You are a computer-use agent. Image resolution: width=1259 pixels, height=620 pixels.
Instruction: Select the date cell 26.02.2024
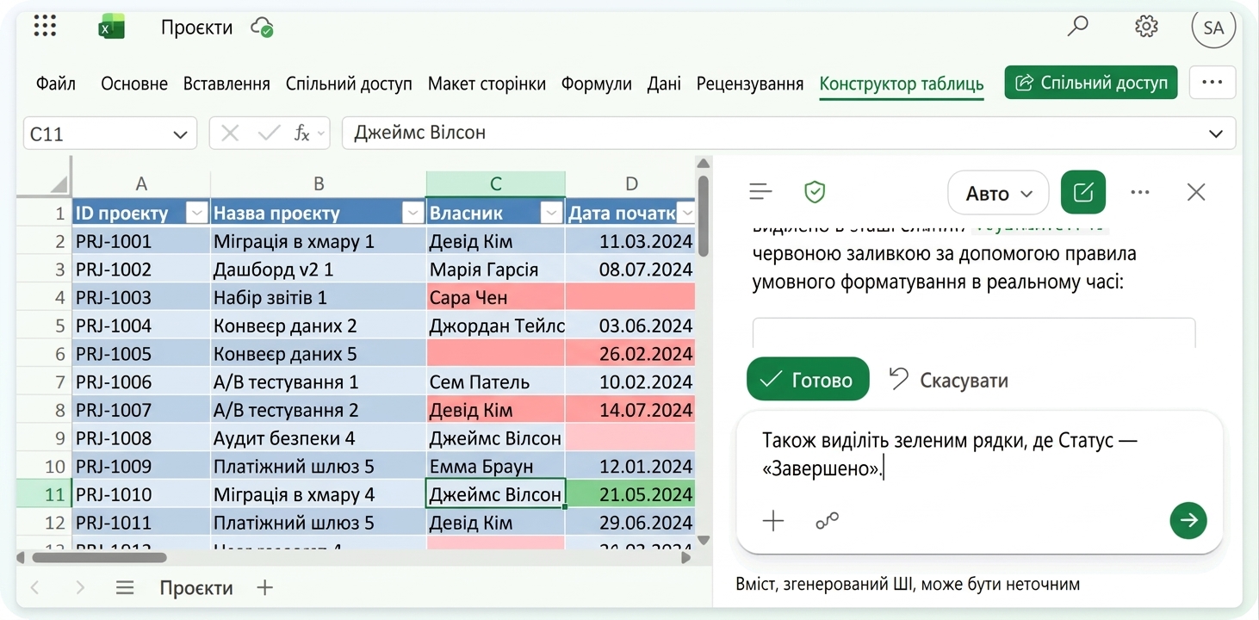[630, 353]
